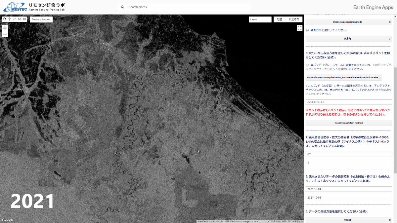This screenshot has height=223, width=397.
Task: Open キーボード ショートカット link
Action: coord(210,221)
